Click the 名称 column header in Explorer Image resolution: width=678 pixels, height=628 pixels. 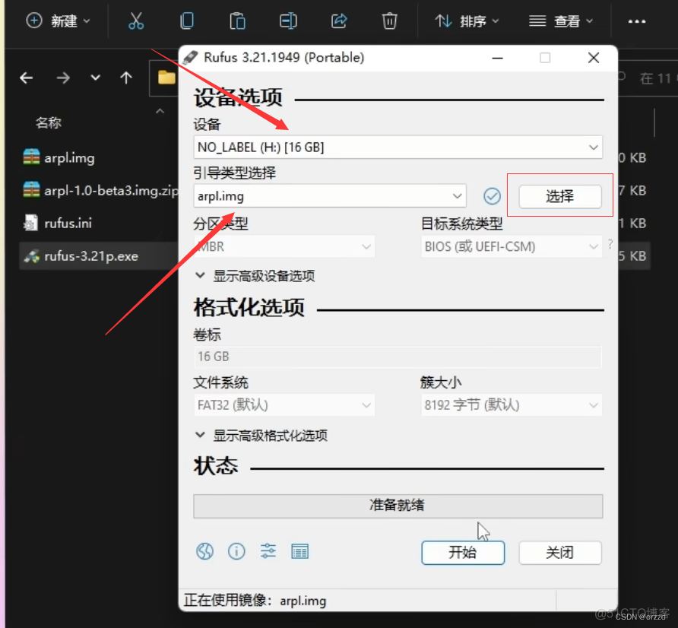tap(49, 123)
